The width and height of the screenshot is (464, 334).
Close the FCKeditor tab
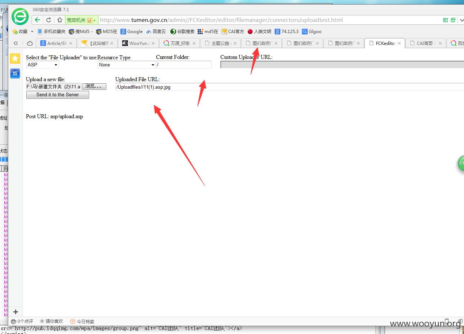(x=399, y=43)
